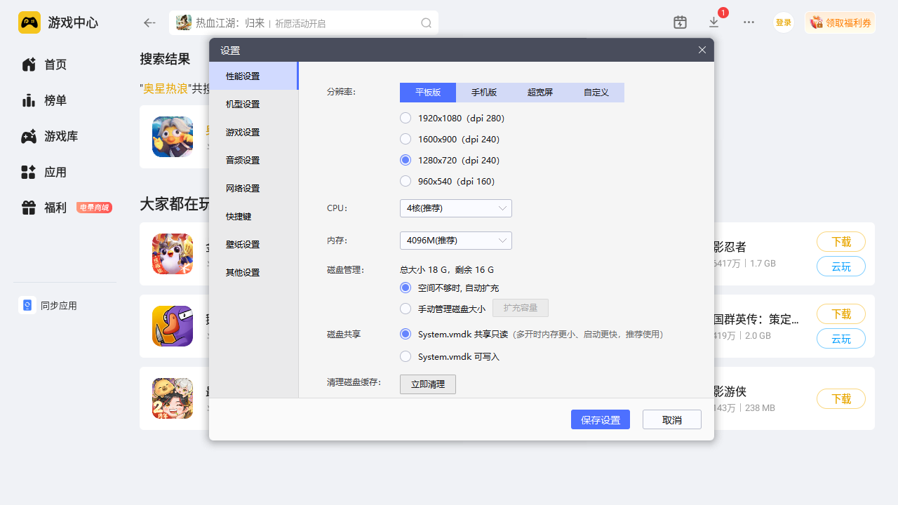This screenshot has height=505, width=898.
Task: Open the three-dots more menu
Action: click(749, 22)
